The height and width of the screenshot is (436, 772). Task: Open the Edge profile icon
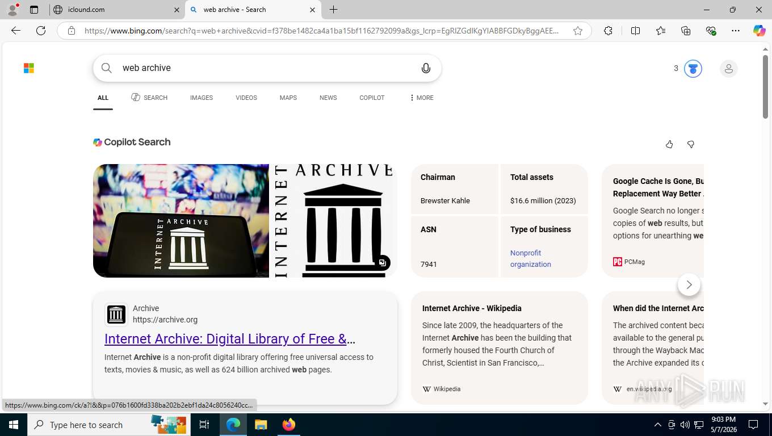[12, 10]
